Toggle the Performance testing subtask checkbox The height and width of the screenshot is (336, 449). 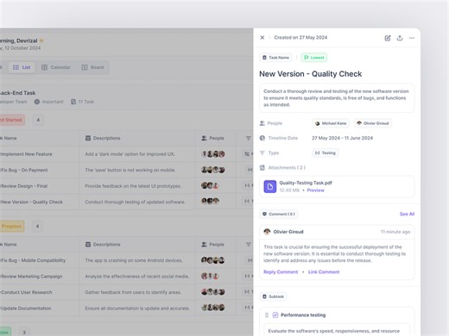[275, 315]
